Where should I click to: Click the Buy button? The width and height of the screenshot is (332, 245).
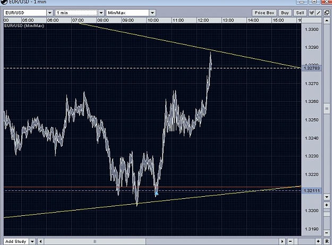coord(285,13)
